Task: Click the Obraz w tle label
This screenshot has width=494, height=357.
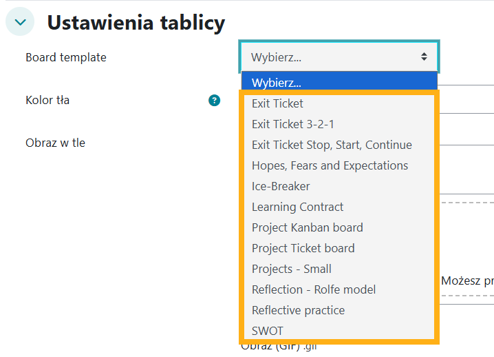Action: tap(55, 143)
